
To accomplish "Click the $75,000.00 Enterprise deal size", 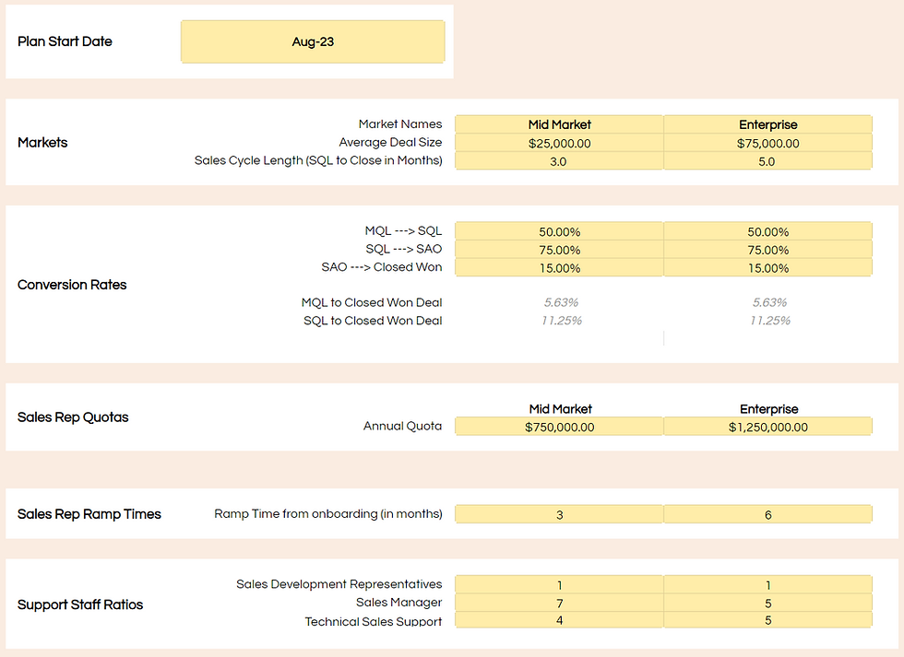I will (x=768, y=143).
